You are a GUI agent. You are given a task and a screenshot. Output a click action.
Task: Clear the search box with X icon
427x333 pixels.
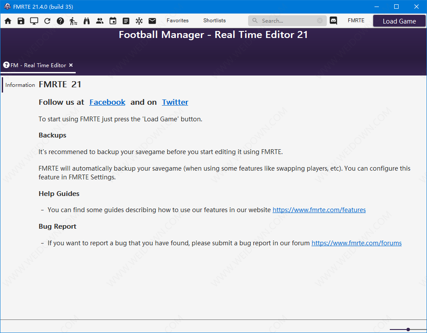point(320,21)
